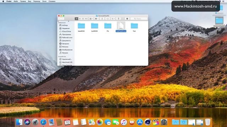Switch Finder to Cover Flow view
Image resolution: width=227 pixels, height=127 pixels.
click(x=86, y=19)
